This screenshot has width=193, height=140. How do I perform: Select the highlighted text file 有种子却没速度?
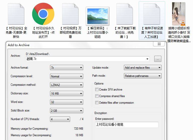(x=152, y=14)
